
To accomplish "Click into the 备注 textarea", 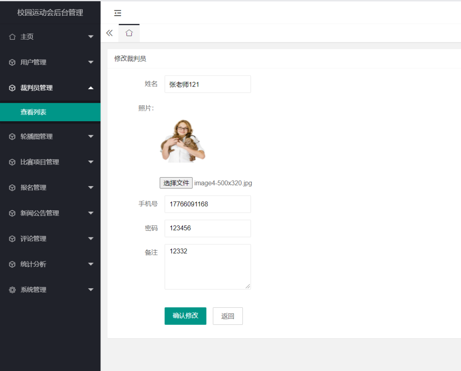I will pyautogui.click(x=207, y=267).
